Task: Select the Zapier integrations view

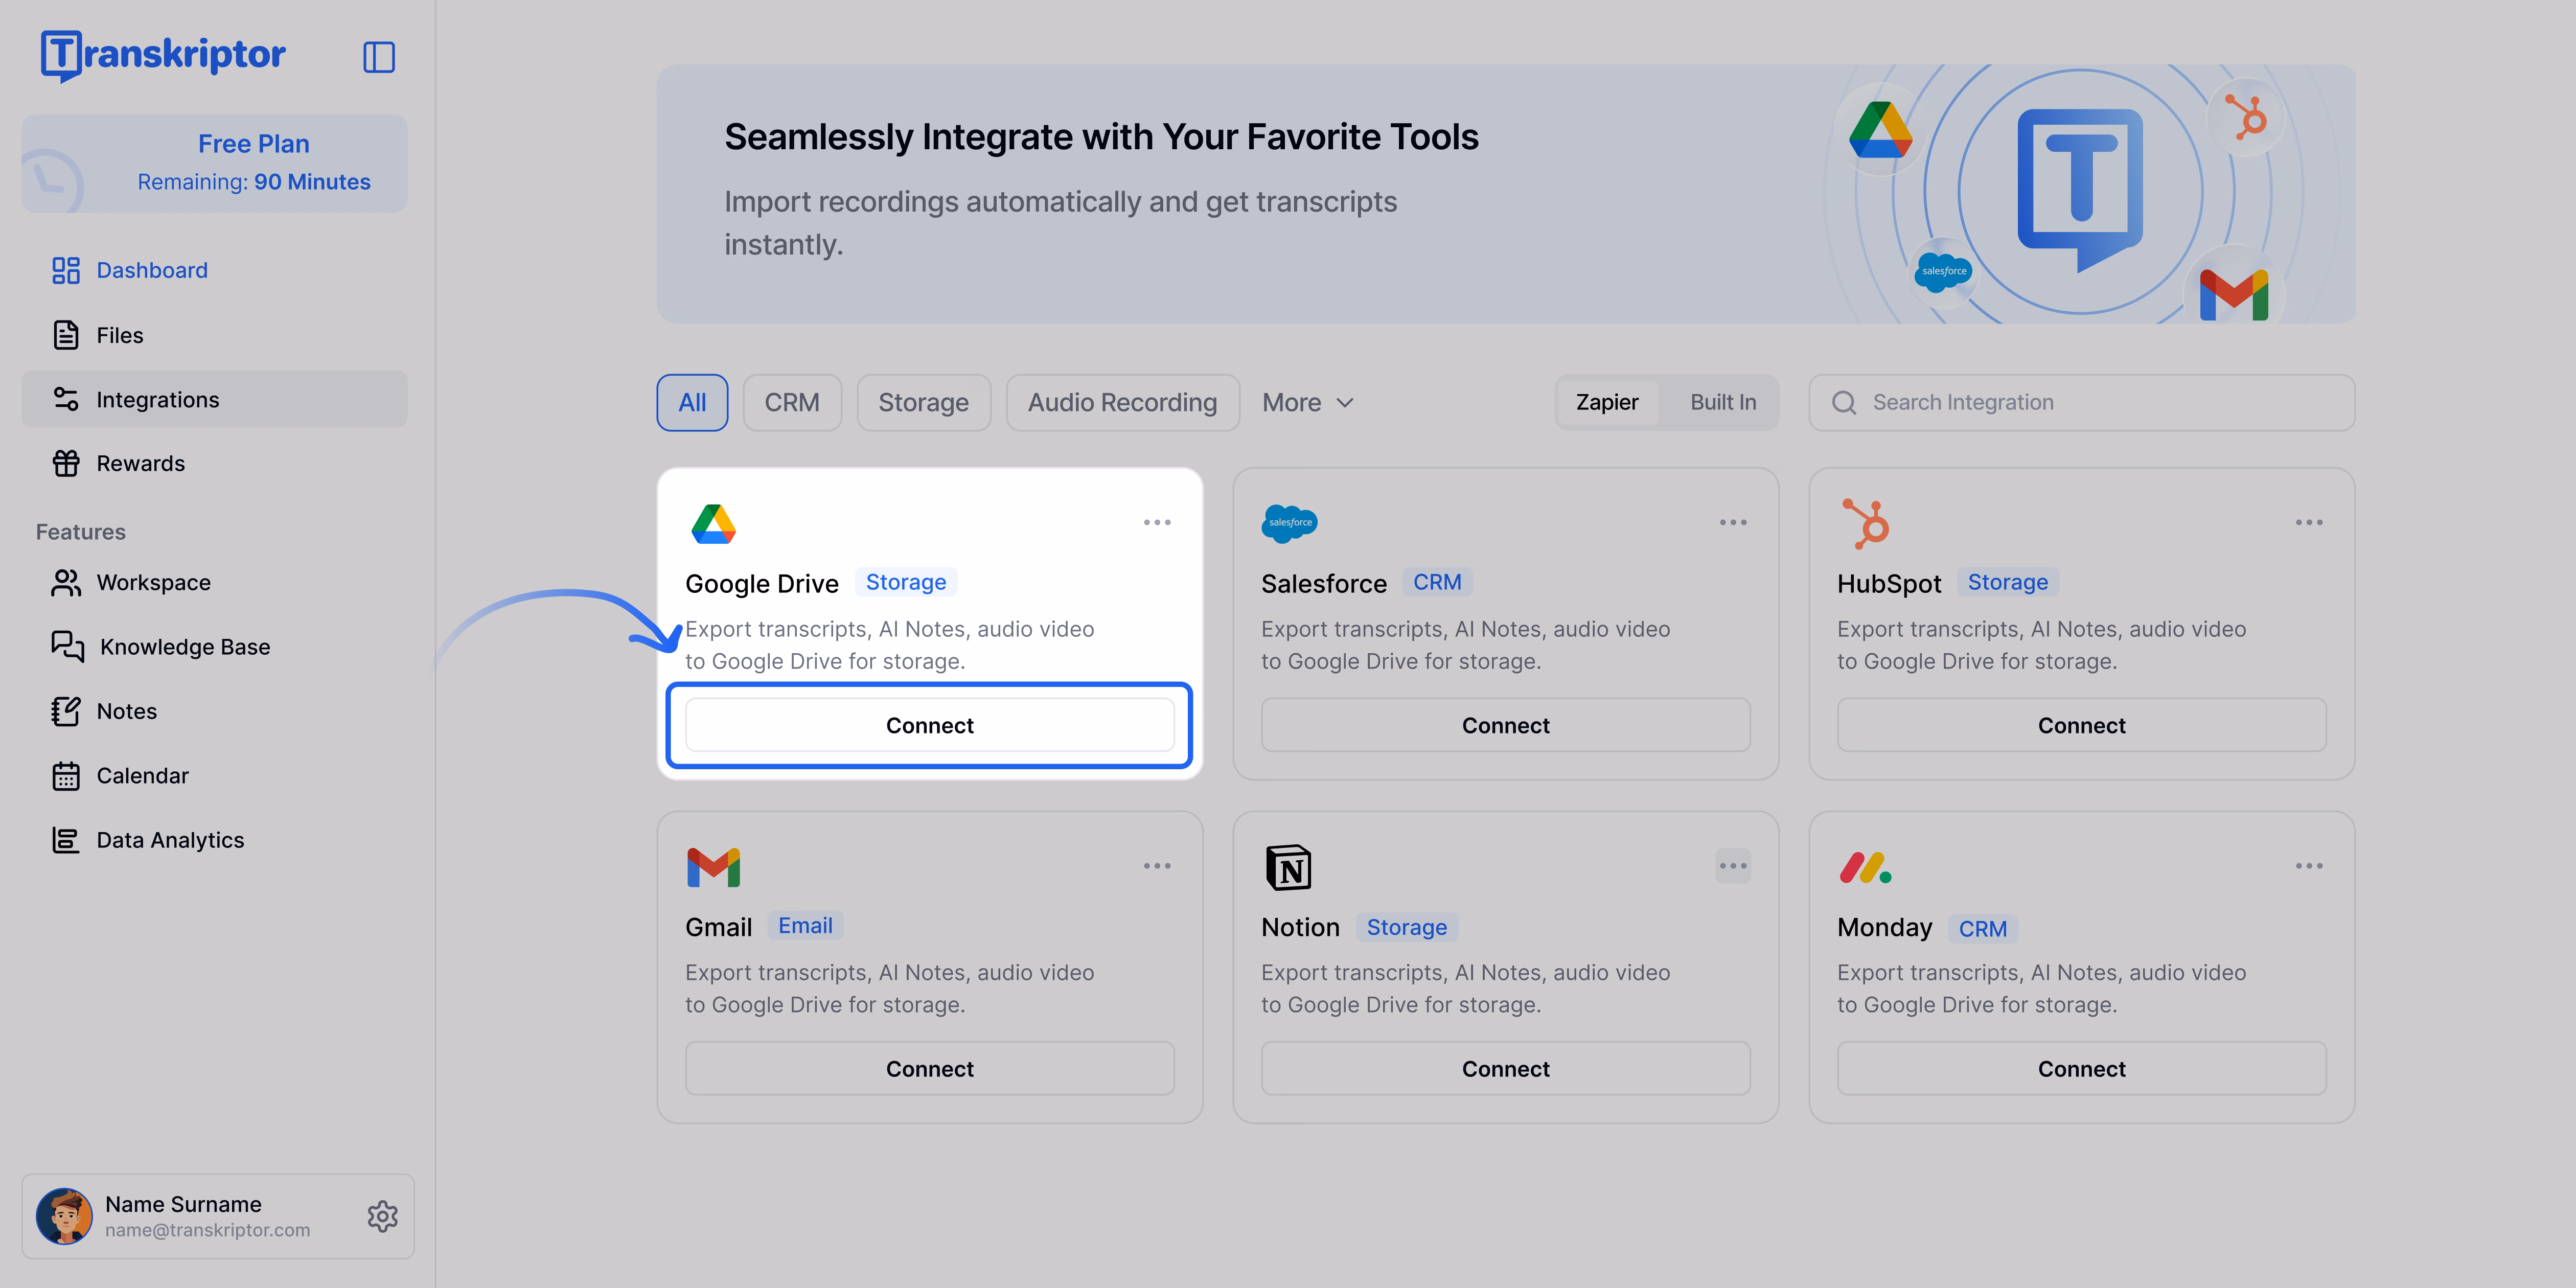Action: [x=1606, y=402]
